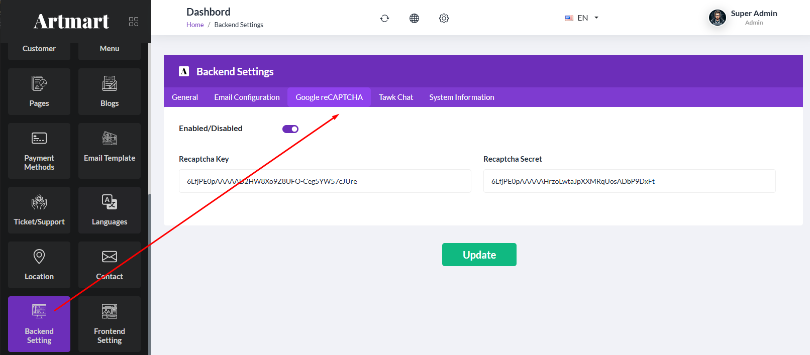The image size is (810, 355).
Task: Expand the EN language dropdown
Action: 582,18
